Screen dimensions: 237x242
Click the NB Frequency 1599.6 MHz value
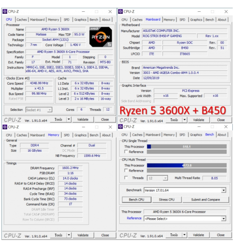[92, 156]
